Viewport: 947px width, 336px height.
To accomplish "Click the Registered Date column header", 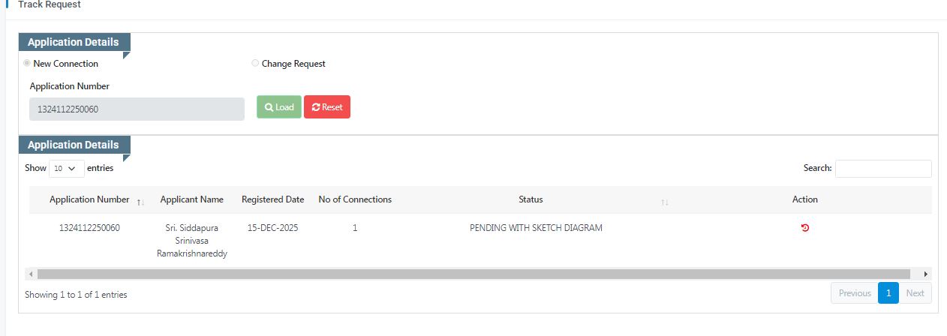I will (272, 199).
